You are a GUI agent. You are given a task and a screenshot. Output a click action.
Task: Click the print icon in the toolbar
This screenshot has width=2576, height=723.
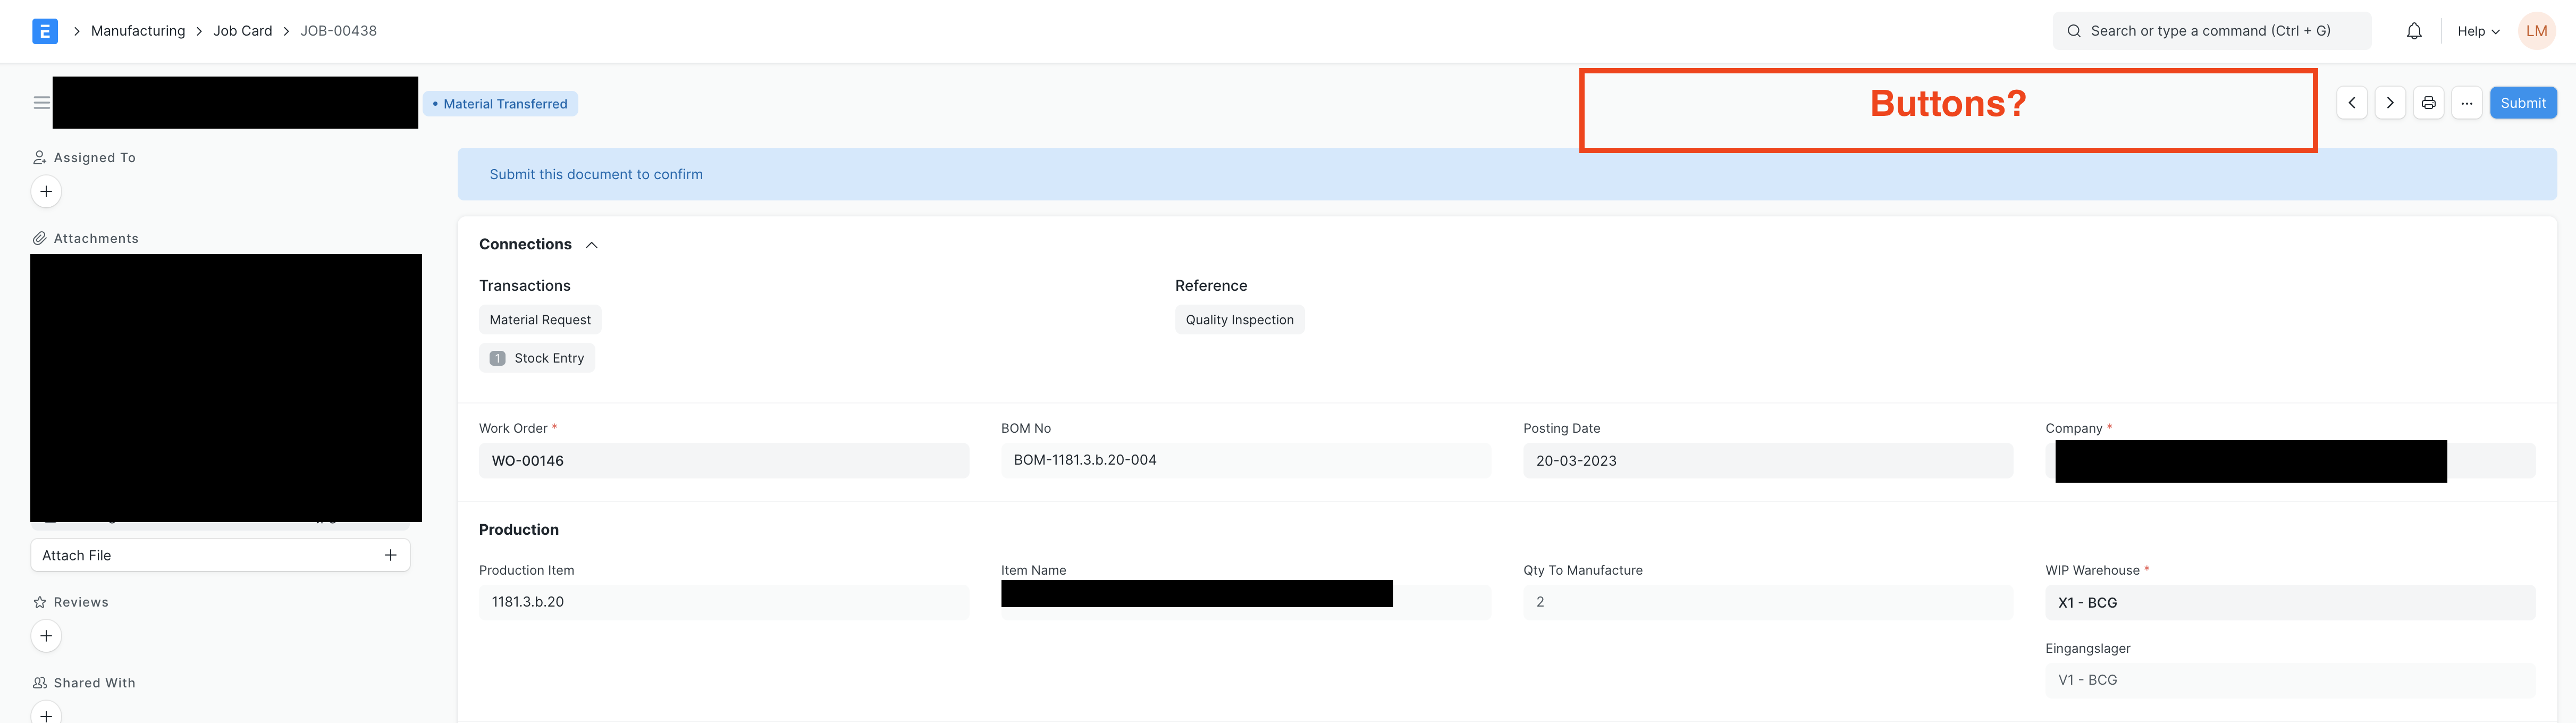click(x=2428, y=102)
